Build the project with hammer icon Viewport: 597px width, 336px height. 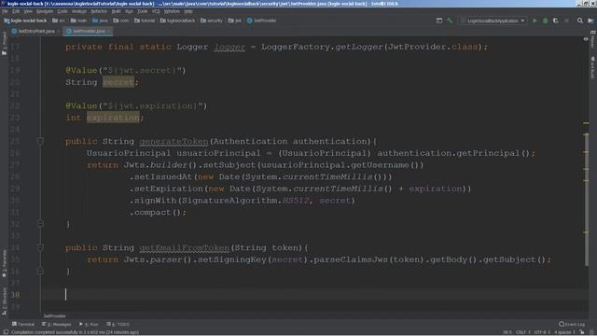(x=450, y=21)
